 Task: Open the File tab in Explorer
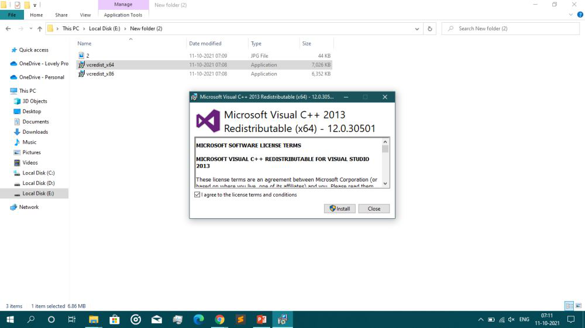pyautogui.click(x=12, y=15)
